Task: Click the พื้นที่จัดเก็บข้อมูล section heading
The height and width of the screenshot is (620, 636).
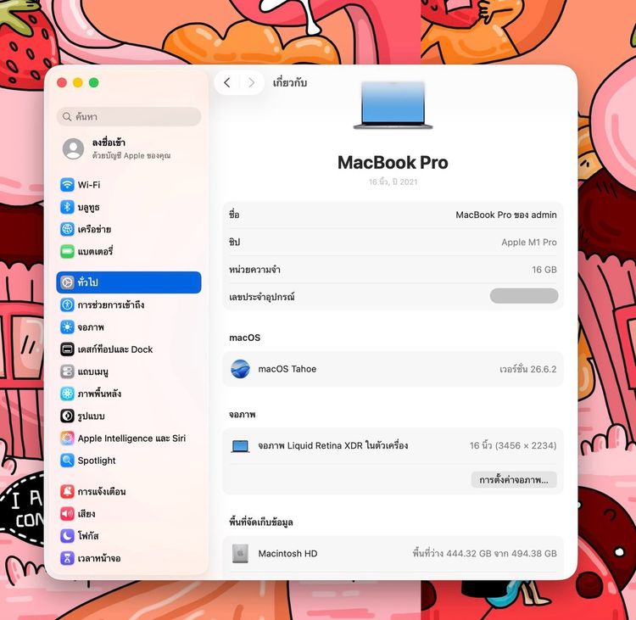Action: 261,522
